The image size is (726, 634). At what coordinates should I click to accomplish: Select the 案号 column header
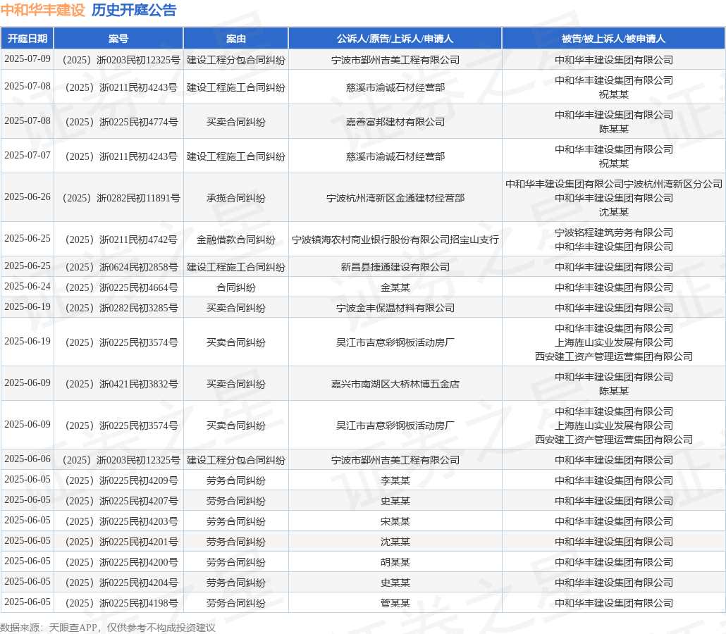tap(118, 39)
